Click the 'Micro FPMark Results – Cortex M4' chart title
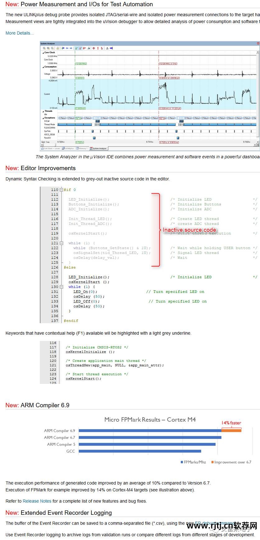Image resolution: width=260 pixels, height=540 pixels. (150, 419)
